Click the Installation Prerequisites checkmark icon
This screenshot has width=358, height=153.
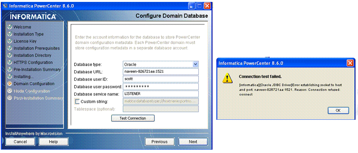[x=9, y=48]
